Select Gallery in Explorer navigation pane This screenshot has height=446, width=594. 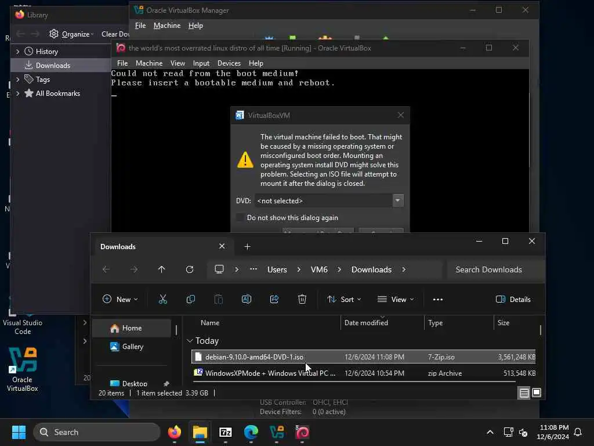pyautogui.click(x=132, y=346)
